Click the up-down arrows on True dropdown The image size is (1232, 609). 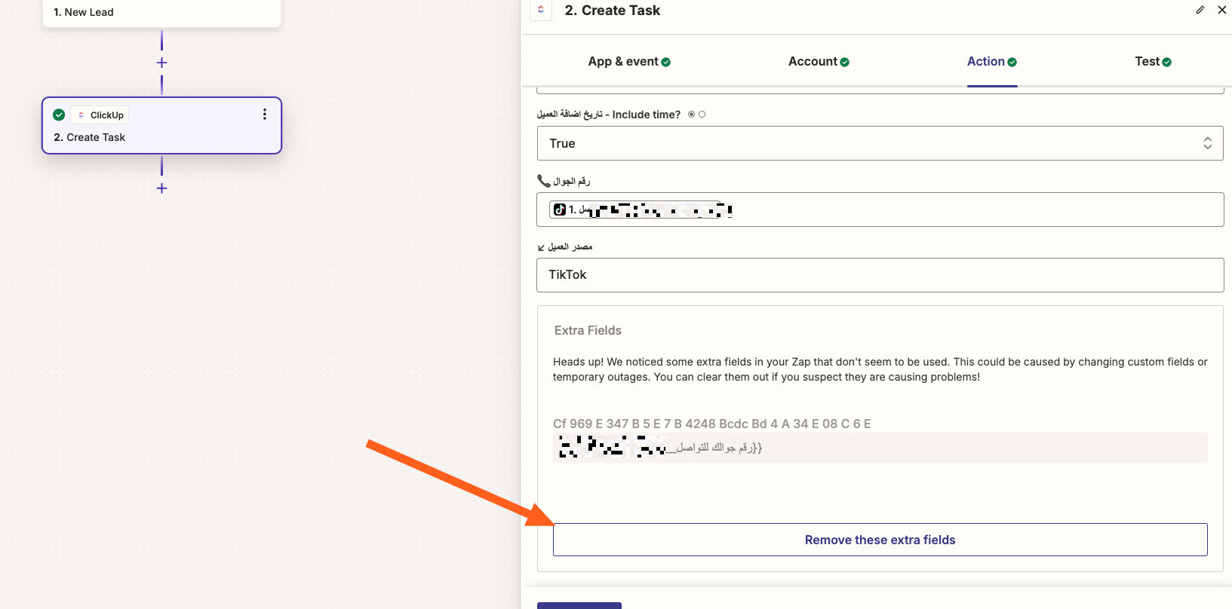[x=1207, y=143]
